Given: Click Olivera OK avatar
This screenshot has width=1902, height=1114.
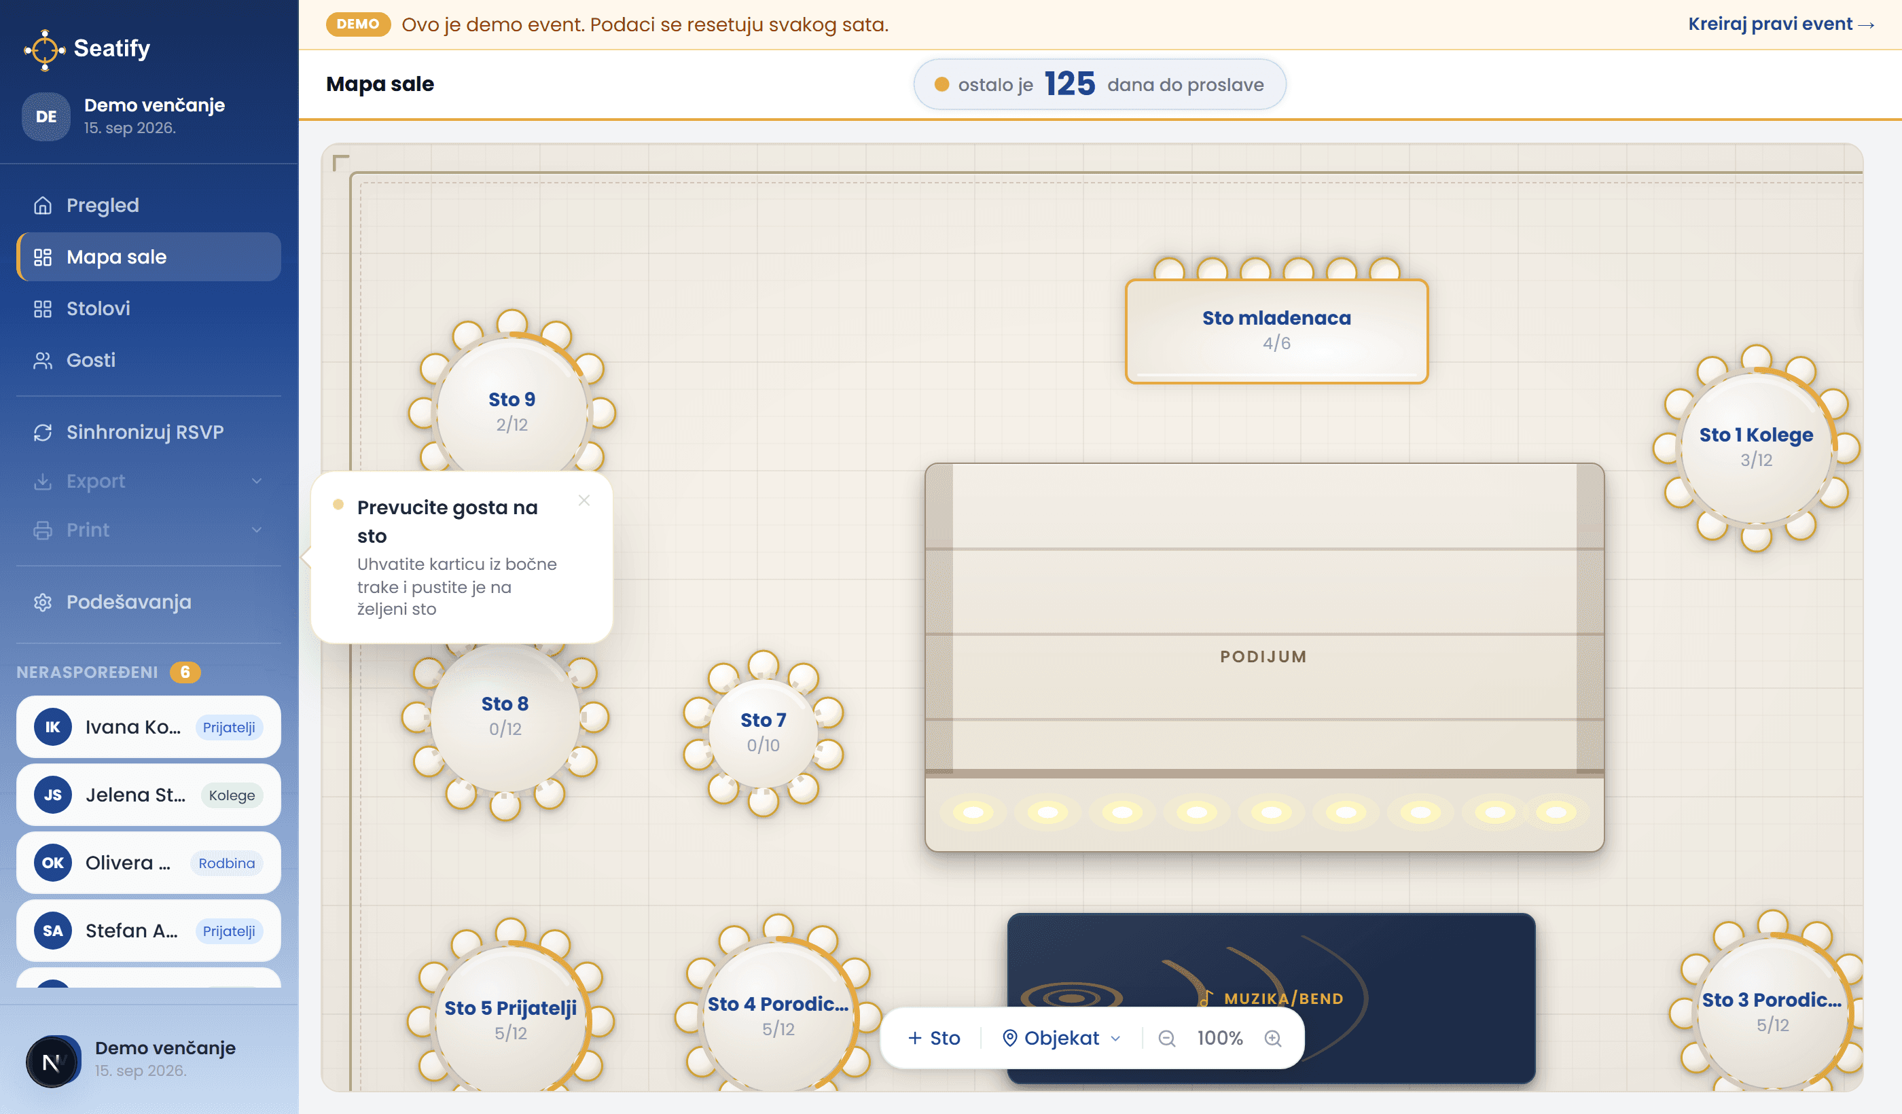Looking at the screenshot, I should point(53,863).
